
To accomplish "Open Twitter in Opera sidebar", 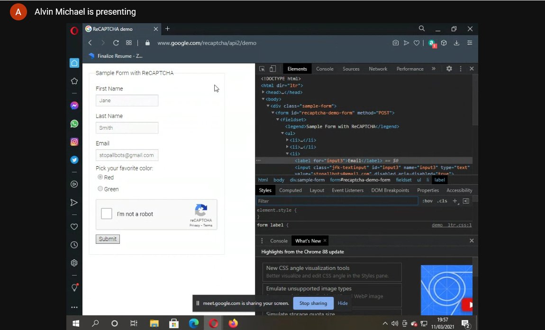I will [74, 160].
